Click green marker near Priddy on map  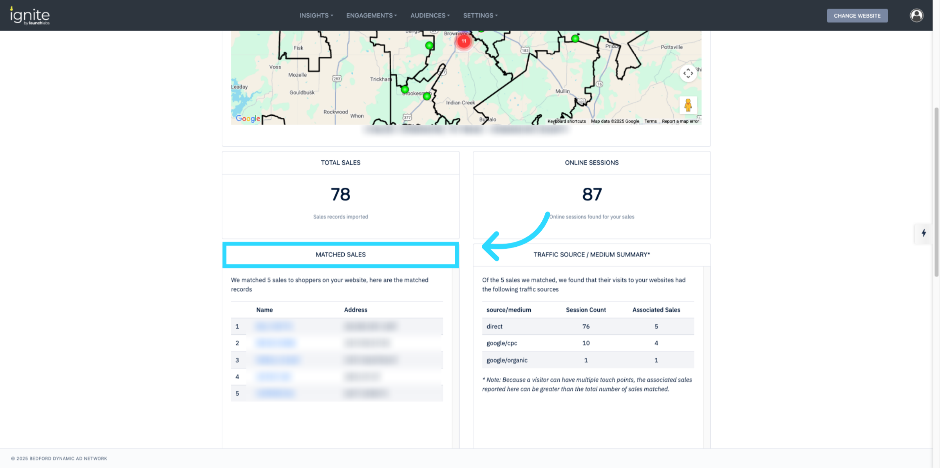pos(575,39)
